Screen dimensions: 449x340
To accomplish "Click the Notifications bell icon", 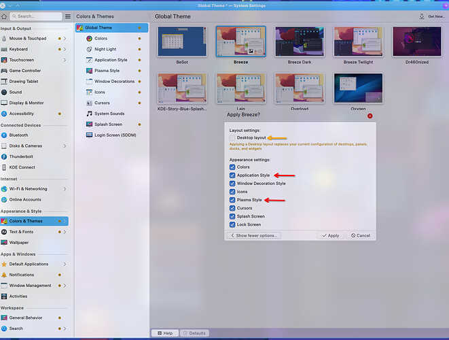I will pyautogui.click(x=4, y=275).
